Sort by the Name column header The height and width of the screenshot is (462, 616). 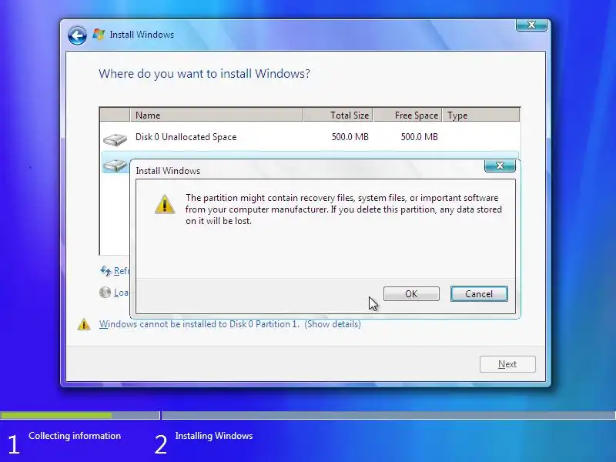(x=216, y=115)
